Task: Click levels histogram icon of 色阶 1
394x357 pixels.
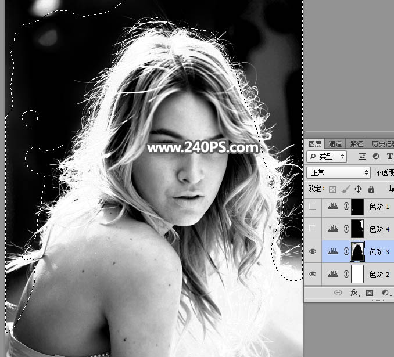Action: [x=333, y=207]
